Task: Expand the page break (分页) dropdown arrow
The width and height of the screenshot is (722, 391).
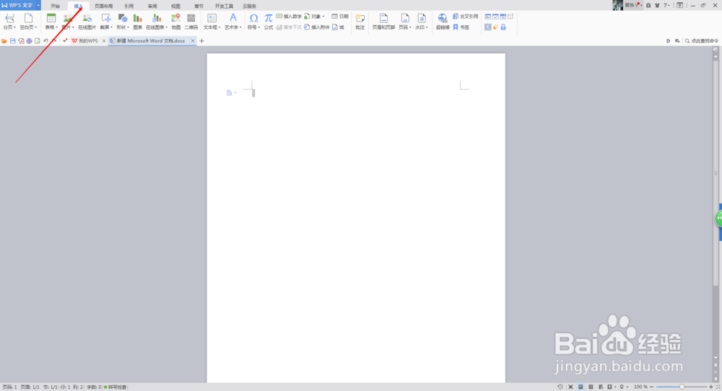Action: pyautogui.click(x=14, y=27)
